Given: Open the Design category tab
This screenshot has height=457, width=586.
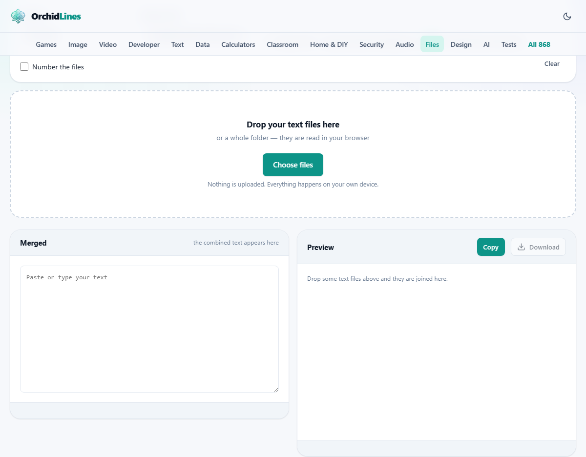Looking at the screenshot, I should [x=461, y=44].
